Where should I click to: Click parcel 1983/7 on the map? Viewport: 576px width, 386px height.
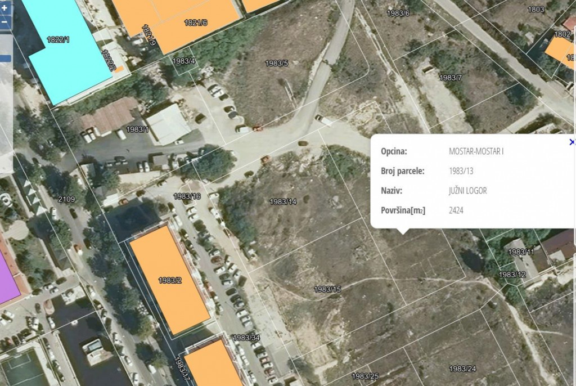coord(450,77)
